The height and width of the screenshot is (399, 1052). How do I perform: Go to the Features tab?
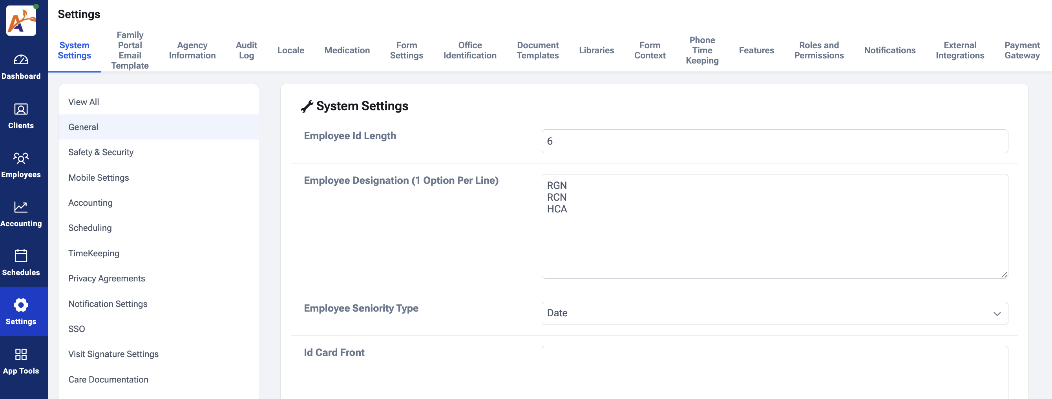point(756,50)
